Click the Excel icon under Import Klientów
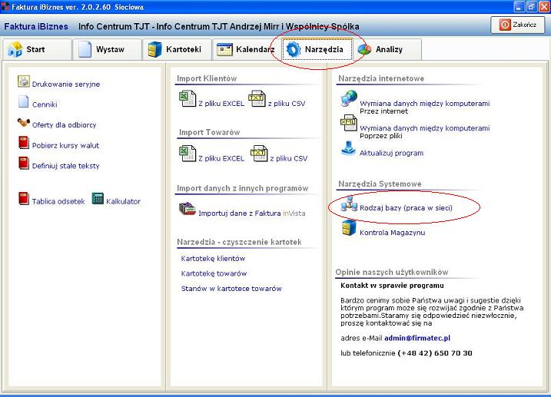Image resolution: width=551 pixels, height=397 pixels. point(188,98)
